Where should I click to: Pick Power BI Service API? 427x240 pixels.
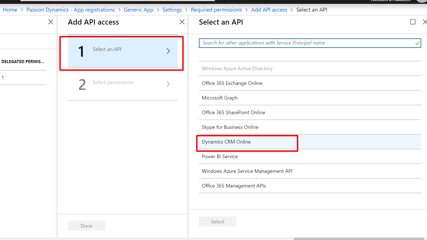[220, 156]
